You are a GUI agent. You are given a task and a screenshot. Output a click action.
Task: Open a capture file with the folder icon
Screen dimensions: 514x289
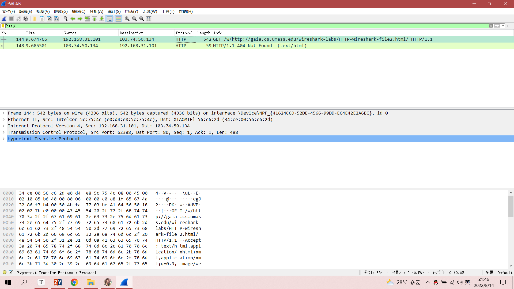coord(35,19)
